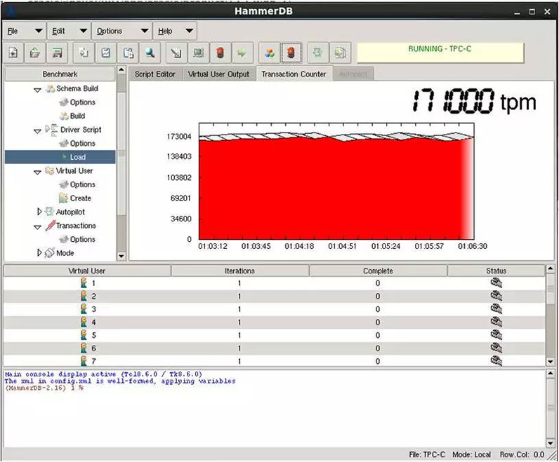
Task: Click the paste clipboard toolbar icon
Action: [x=128, y=53]
